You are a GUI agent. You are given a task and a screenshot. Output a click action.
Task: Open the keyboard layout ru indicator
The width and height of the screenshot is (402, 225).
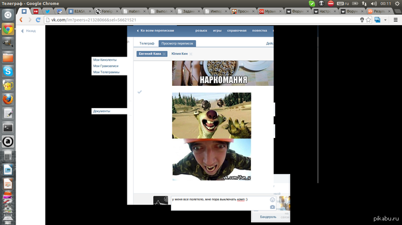pyautogui.click(x=343, y=3)
